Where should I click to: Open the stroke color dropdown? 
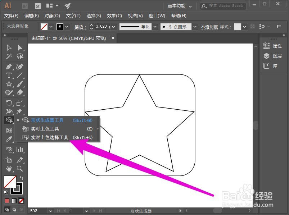coord(67,27)
